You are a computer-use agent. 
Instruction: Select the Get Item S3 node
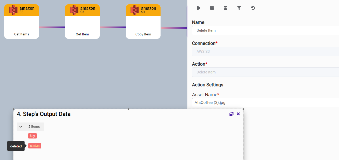(x=82, y=22)
